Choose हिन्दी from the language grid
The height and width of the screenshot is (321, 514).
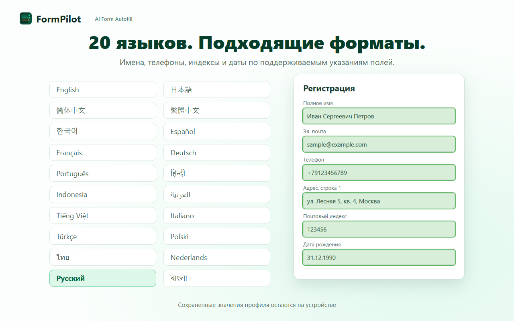(217, 173)
